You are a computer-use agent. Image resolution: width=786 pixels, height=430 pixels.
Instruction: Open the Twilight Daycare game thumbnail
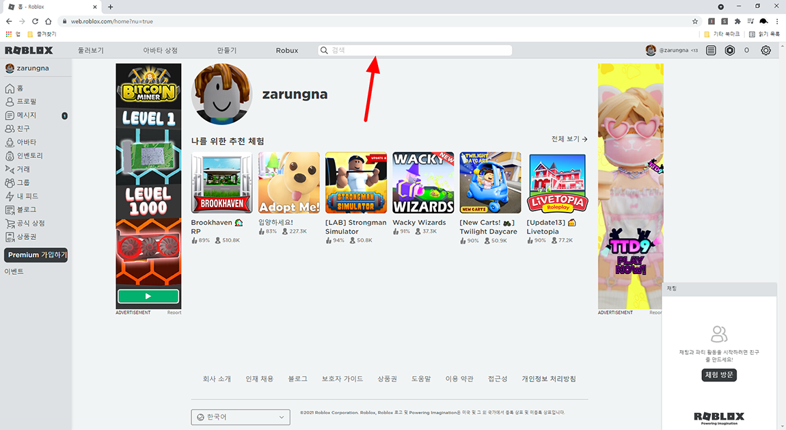tap(490, 183)
